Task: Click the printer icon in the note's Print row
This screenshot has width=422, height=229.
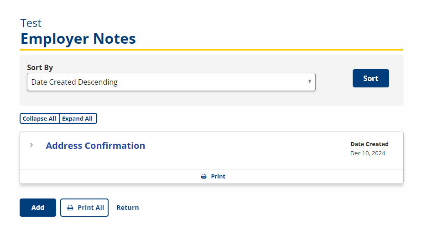Action: 204,176
